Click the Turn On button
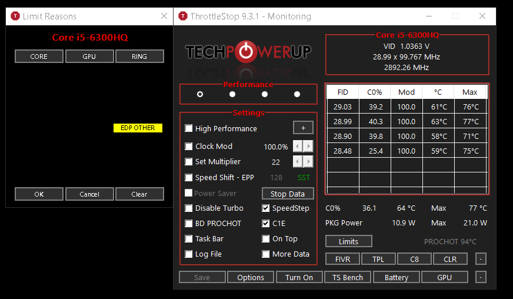 pyautogui.click(x=299, y=277)
